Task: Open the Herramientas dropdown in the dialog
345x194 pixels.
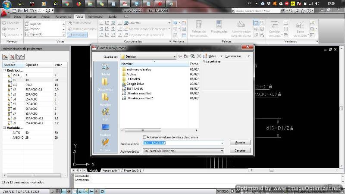Action: pos(249,56)
